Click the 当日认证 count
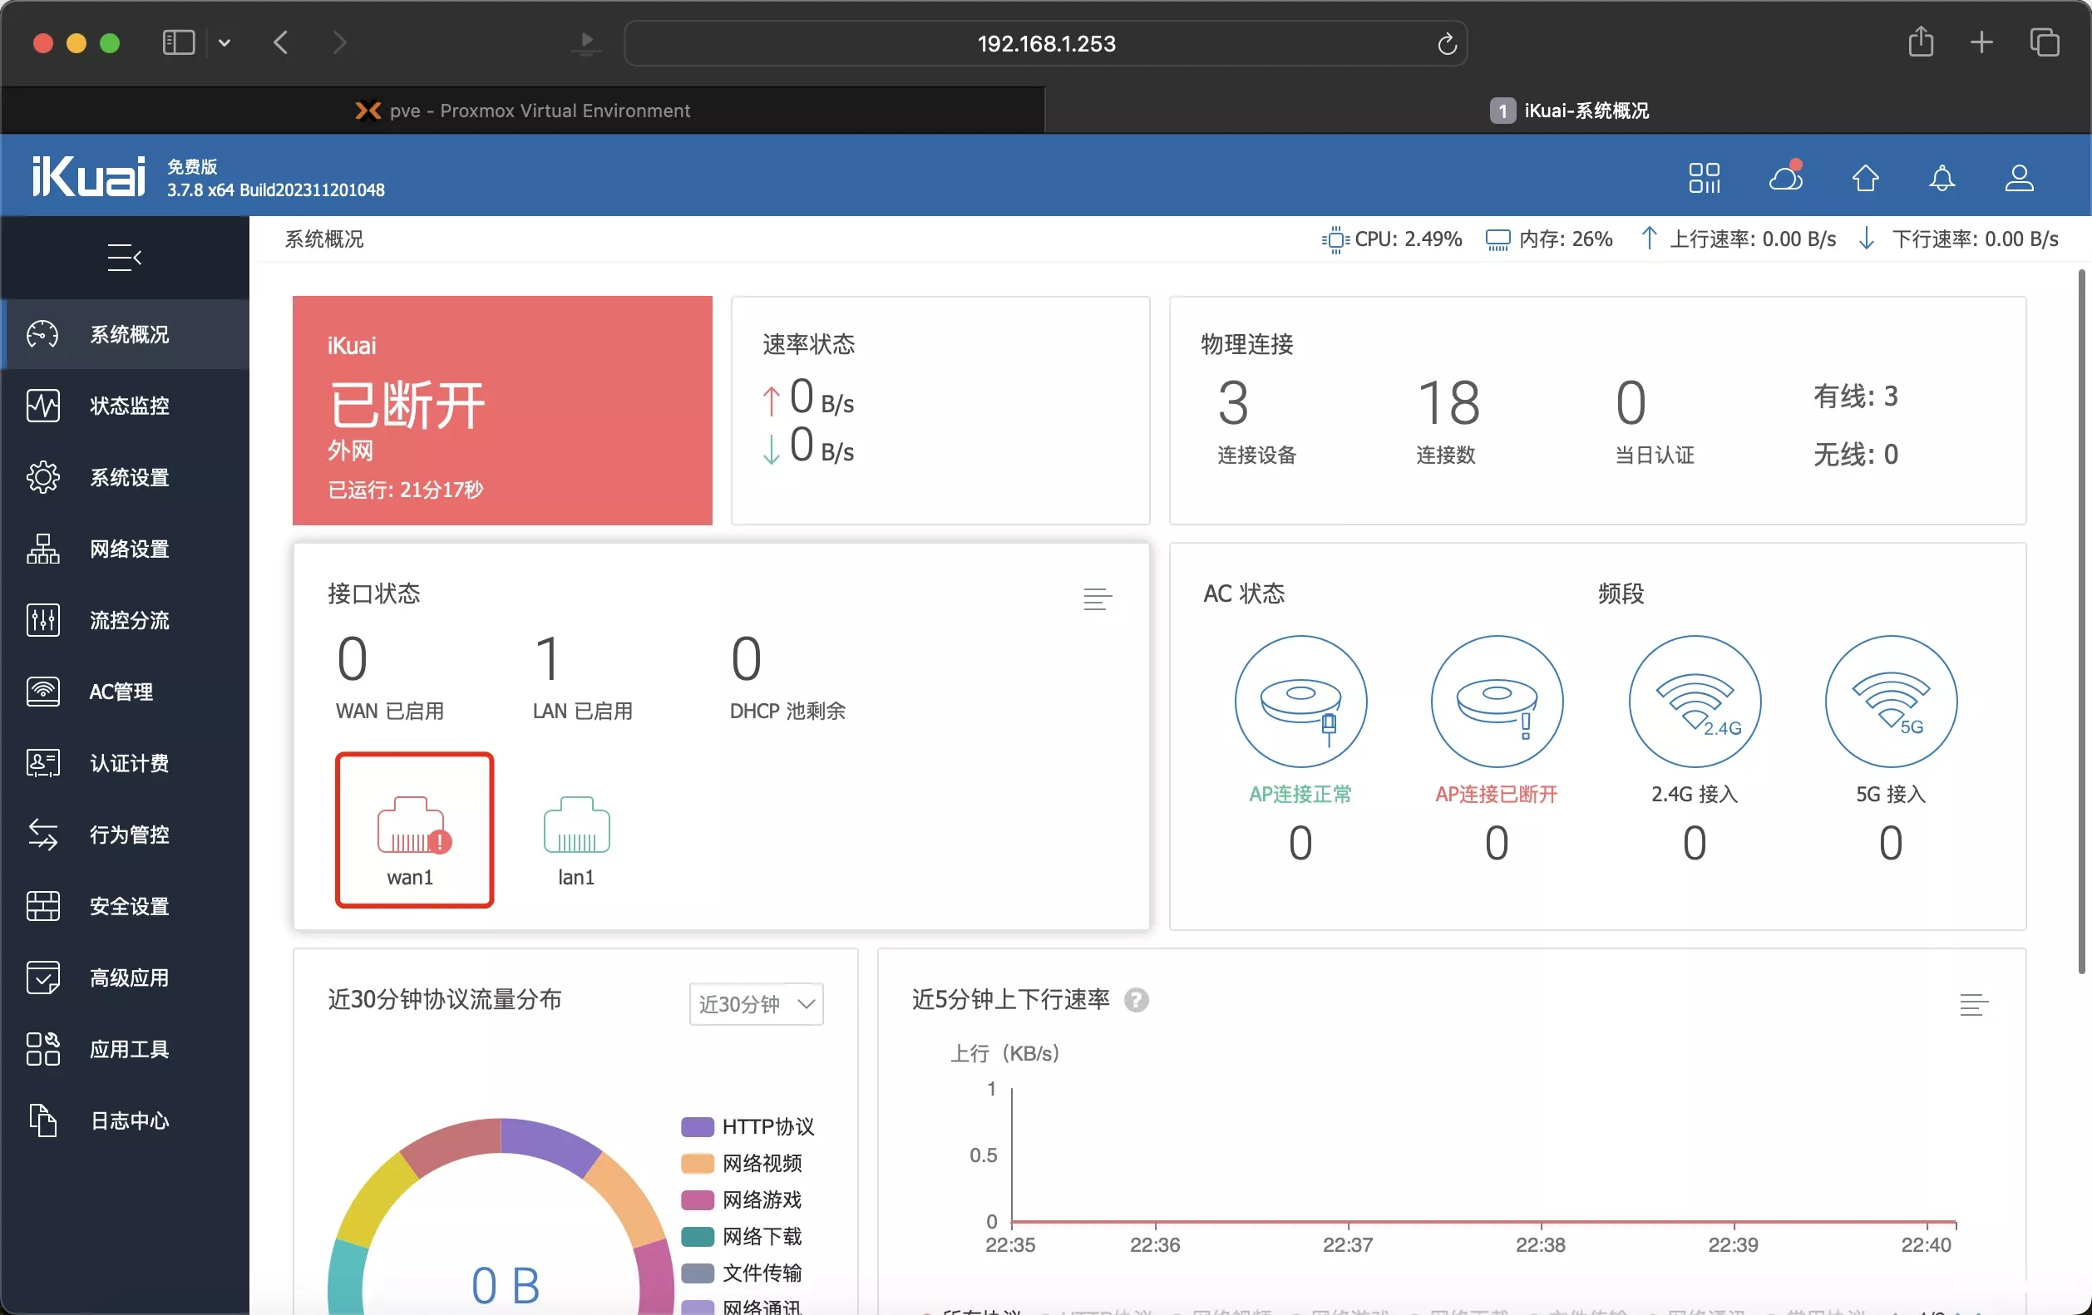 point(1631,404)
